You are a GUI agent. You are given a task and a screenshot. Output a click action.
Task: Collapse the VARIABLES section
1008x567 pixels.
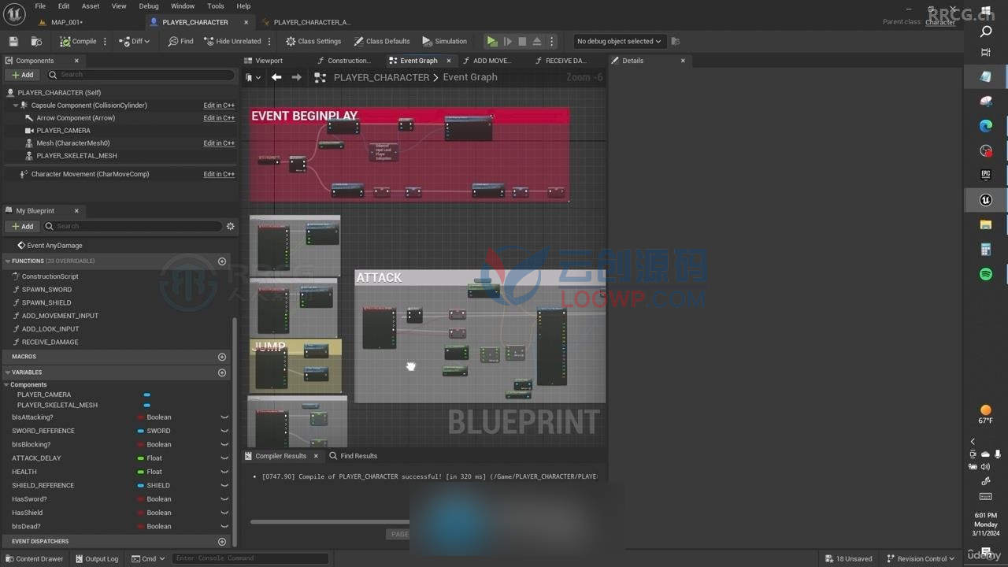click(8, 372)
